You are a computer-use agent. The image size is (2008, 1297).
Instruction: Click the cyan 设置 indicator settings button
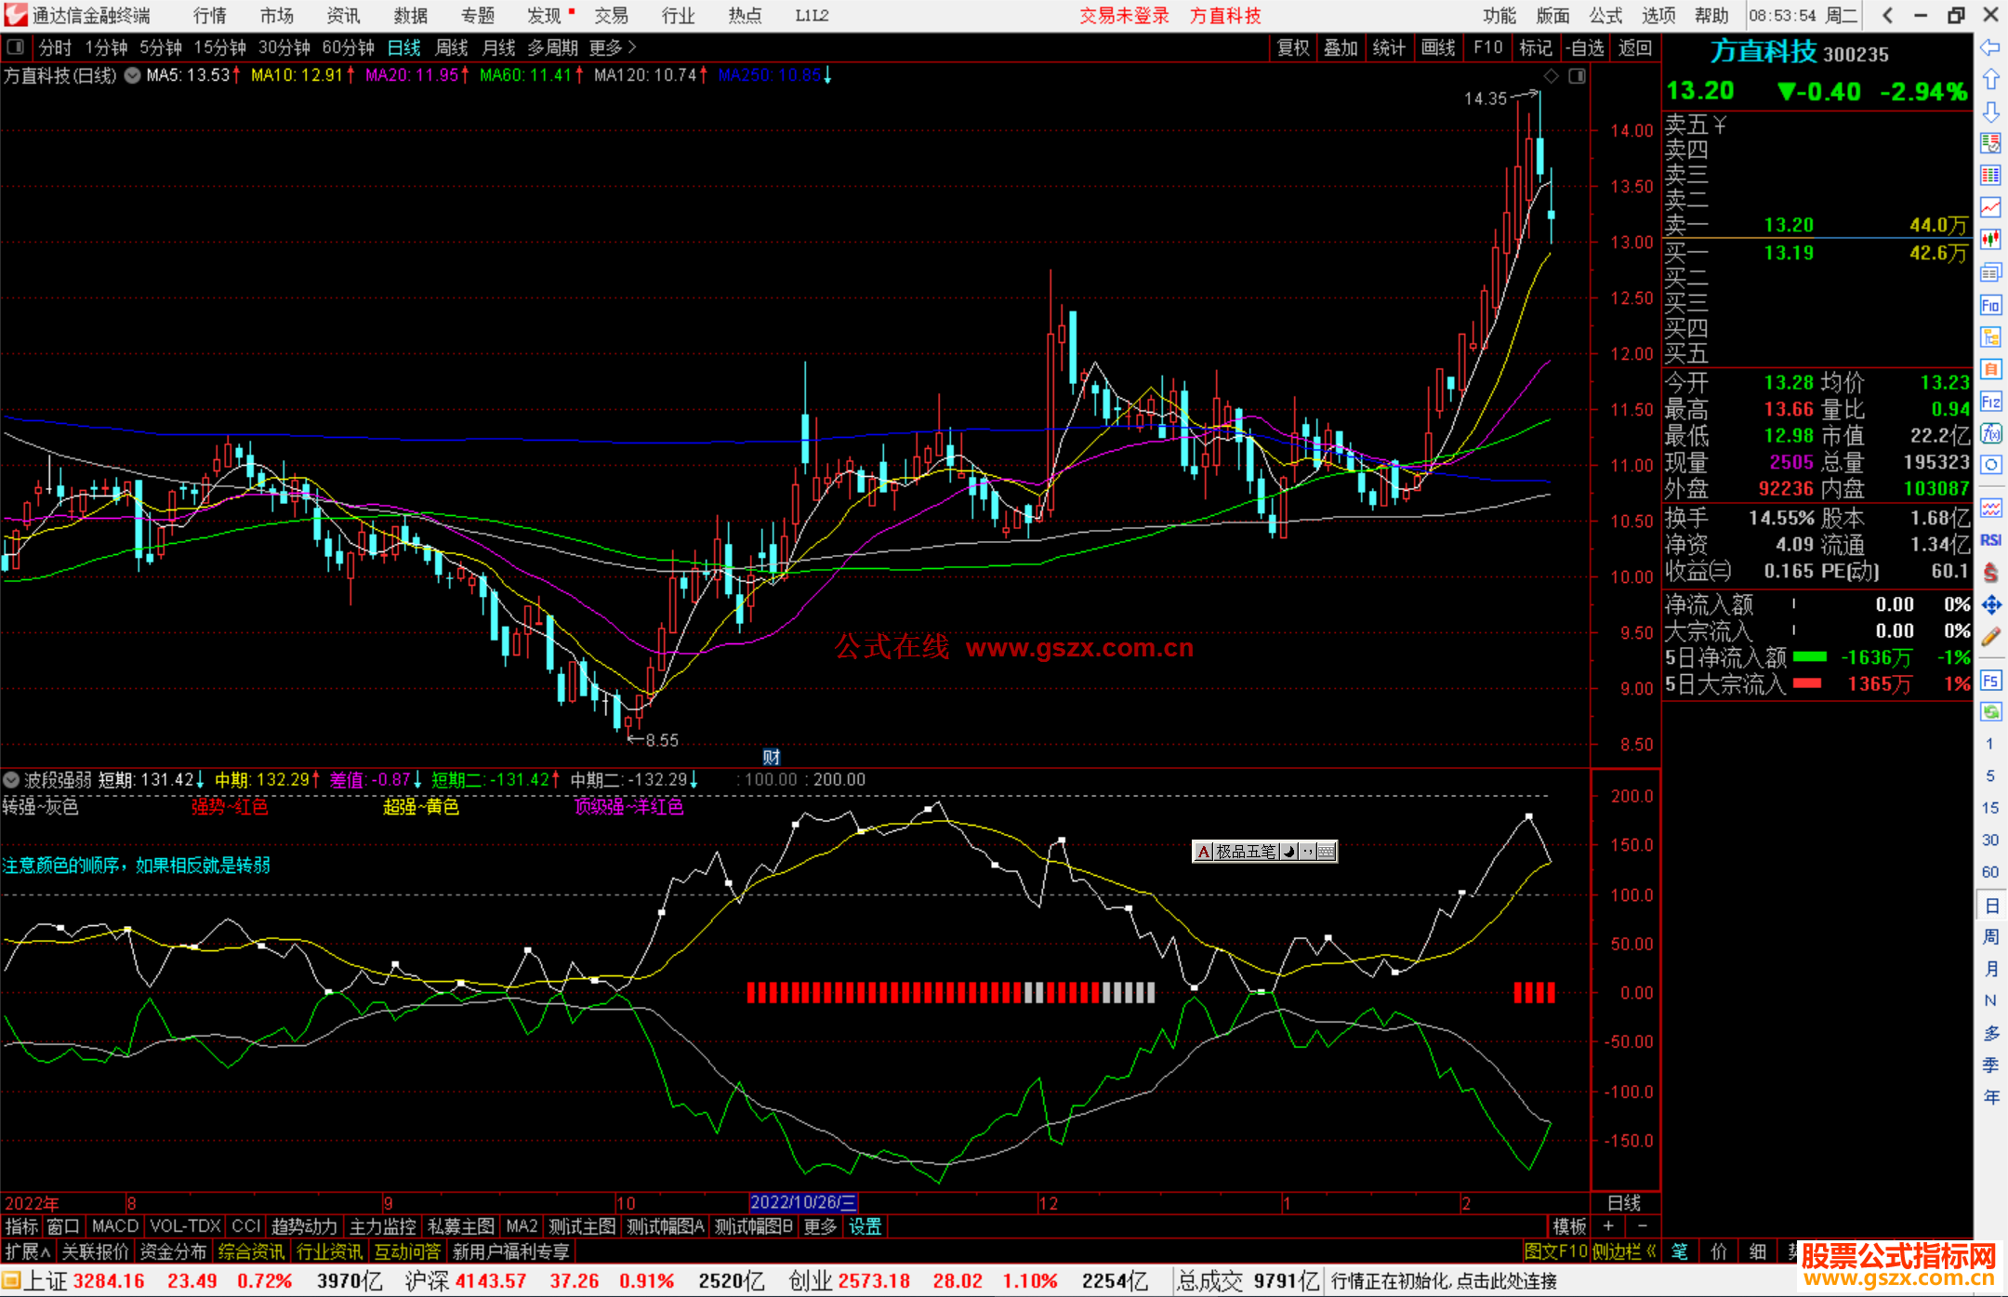point(865,1226)
